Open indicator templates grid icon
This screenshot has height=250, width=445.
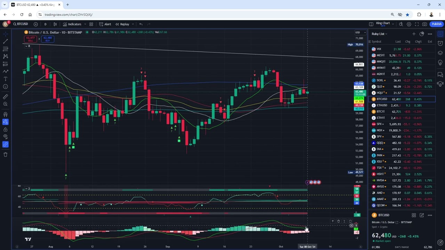[x=91, y=24]
